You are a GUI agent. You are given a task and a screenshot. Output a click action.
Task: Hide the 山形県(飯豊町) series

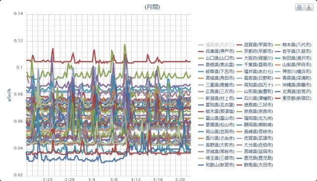click(x=255, y=91)
